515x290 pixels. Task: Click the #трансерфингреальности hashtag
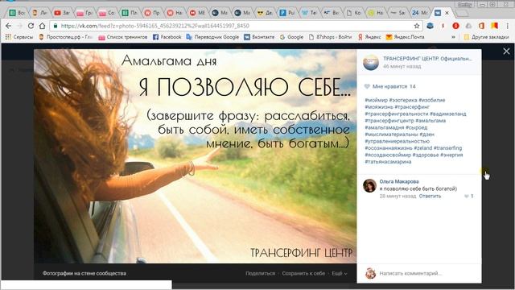(397, 114)
